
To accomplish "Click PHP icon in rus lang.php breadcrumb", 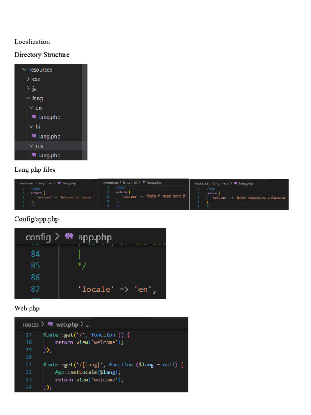I will pyautogui.click(x=236, y=183).
